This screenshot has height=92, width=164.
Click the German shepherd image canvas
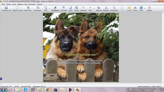[81, 47]
